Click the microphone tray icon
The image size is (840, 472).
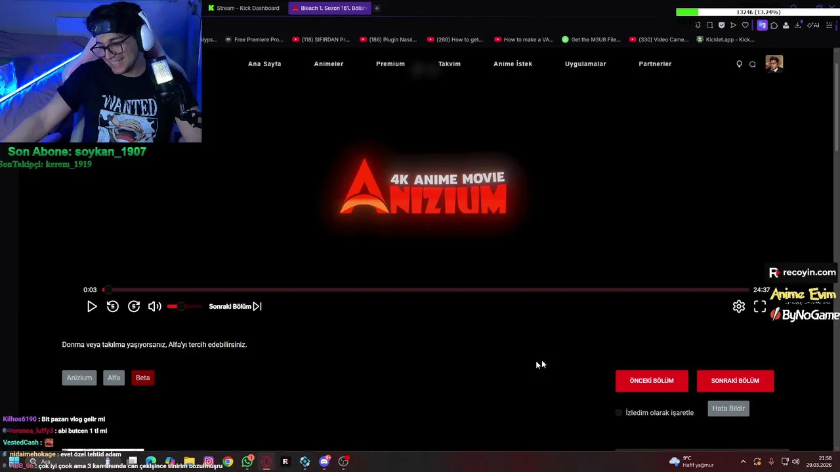pyautogui.click(x=771, y=462)
